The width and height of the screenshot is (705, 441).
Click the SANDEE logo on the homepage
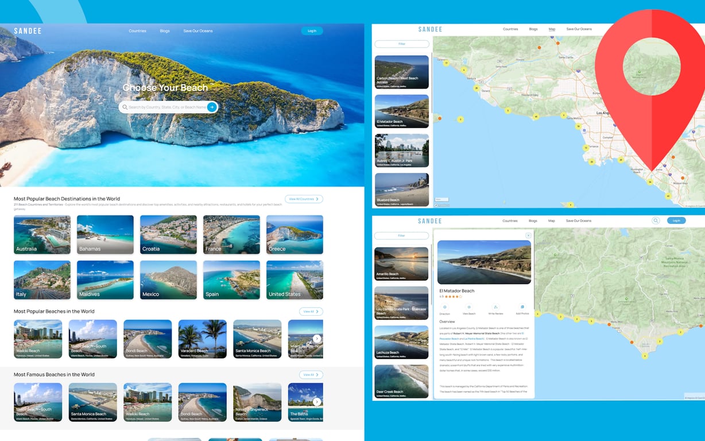tap(28, 31)
